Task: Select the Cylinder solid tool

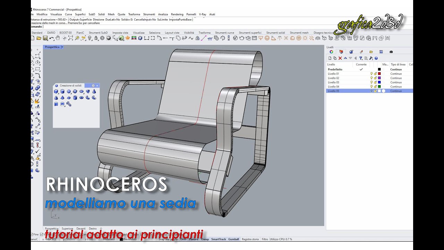Action: point(62,91)
